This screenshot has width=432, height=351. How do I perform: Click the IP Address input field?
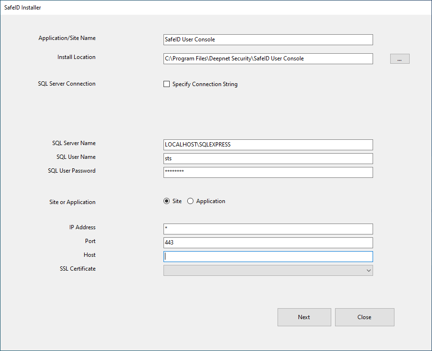coord(268,229)
